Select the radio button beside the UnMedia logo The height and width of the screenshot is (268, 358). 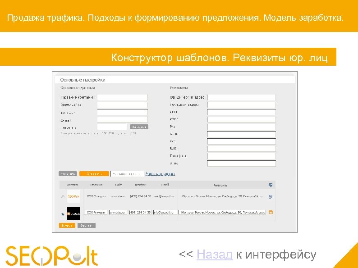(x=63, y=214)
